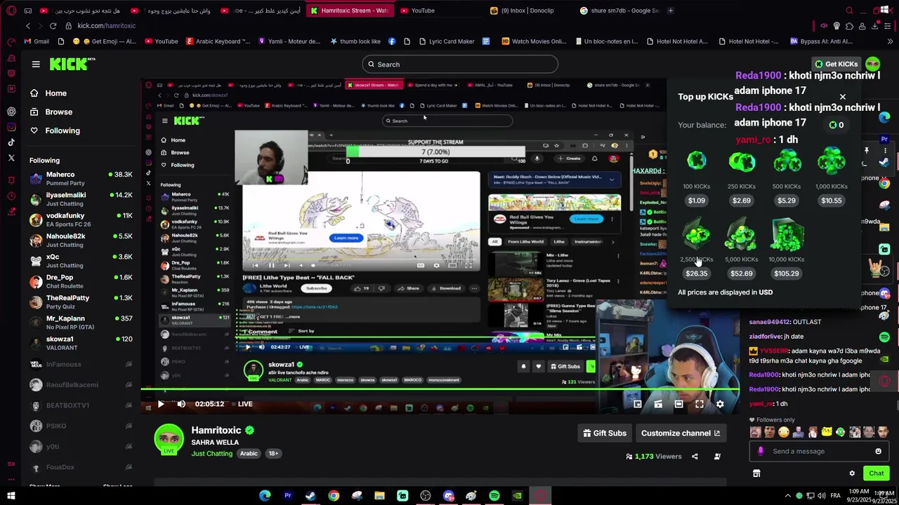Open the Lyric Card Maker bookmark
Screen dimensions: 899x505
tap(446, 41)
